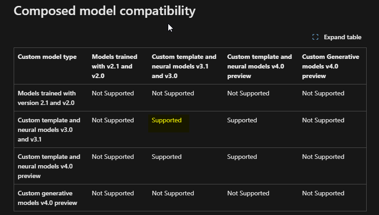Click Supported in v4.0 preview row under v3.1 column
Viewport: 379px width, 215px height.
[x=166, y=157]
